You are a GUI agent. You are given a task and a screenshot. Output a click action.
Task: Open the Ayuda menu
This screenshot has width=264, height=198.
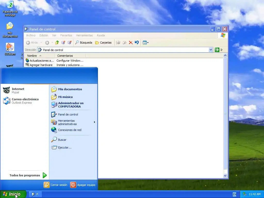[101, 35]
